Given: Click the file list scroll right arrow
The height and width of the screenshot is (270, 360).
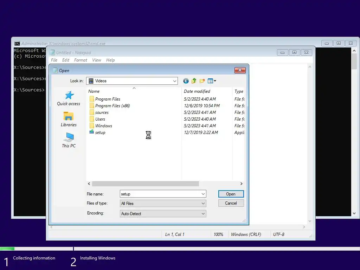Looking at the screenshot, I should coord(241,184).
